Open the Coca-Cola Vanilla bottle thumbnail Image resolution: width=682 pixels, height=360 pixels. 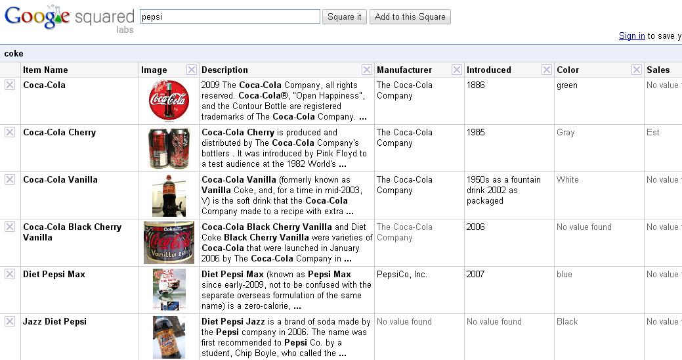tap(169, 196)
